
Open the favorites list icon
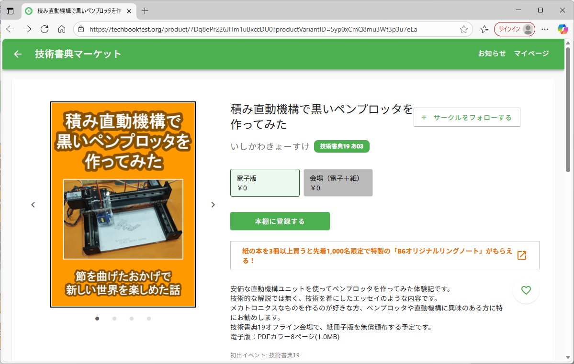484,29
